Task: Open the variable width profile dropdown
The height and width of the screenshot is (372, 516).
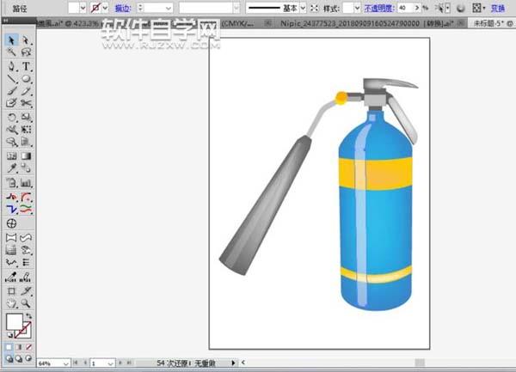Action: point(236,8)
